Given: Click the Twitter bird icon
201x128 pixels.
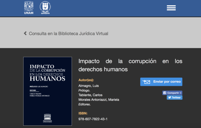Looking at the screenshot, I should coord(169,97).
